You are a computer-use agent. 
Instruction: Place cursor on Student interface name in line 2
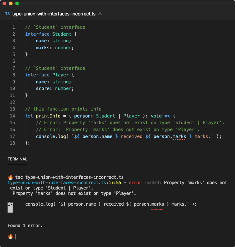click(x=62, y=34)
